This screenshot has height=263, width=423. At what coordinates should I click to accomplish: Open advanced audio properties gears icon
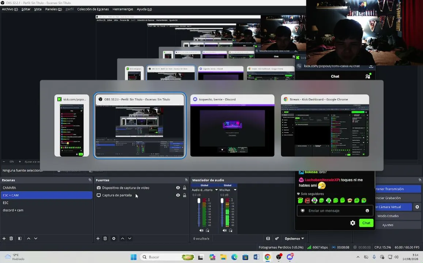277,239
